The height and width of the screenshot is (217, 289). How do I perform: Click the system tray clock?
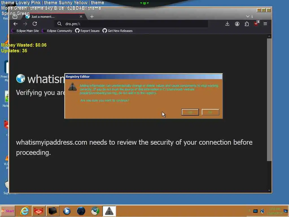(x=275, y=211)
